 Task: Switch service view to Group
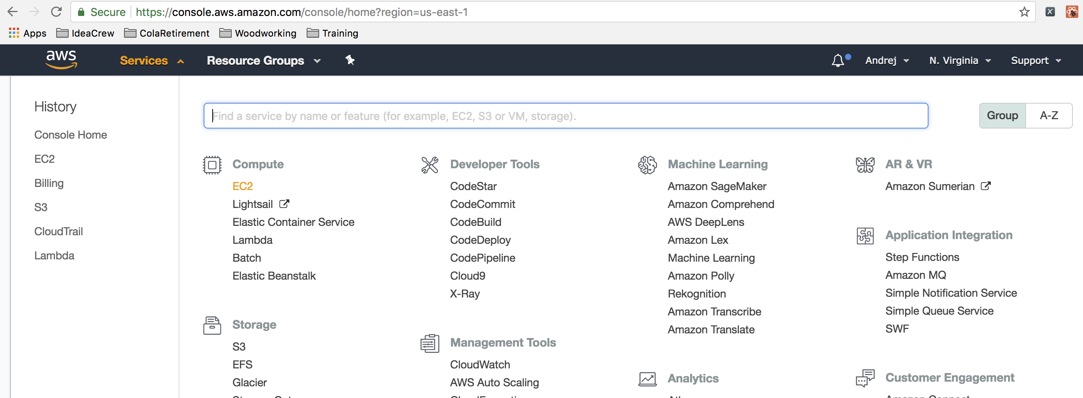pyautogui.click(x=1002, y=115)
